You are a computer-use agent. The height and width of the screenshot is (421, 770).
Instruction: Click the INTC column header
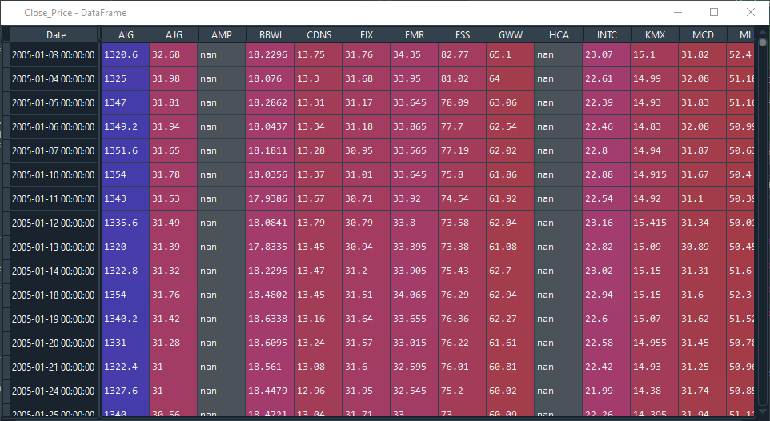point(607,35)
